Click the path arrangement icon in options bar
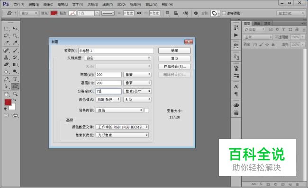Viewport: 308px width, 188px height. pyautogui.click(x=185, y=13)
